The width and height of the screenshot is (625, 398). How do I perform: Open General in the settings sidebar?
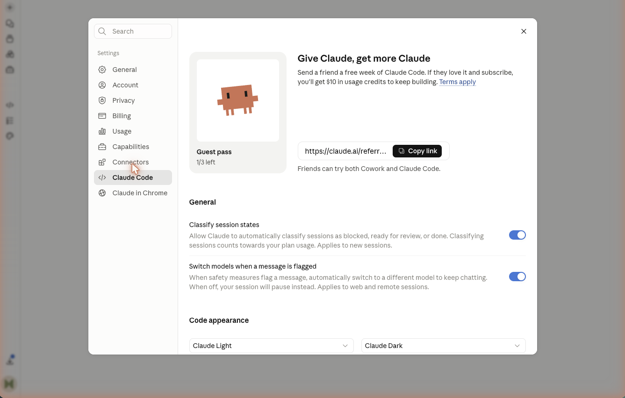133,70
